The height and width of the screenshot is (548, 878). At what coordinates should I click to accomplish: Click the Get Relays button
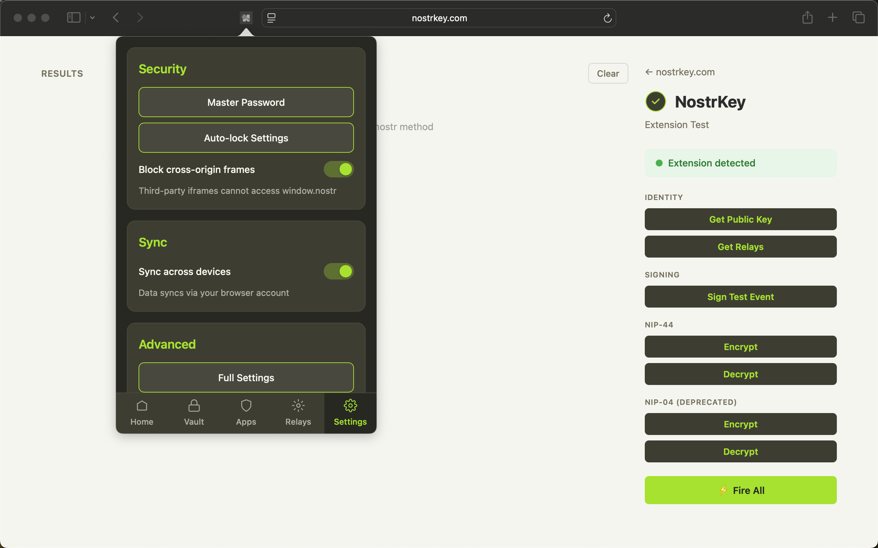tap(740, 247)
